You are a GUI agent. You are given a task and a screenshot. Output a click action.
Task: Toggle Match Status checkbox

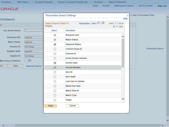(x=55, y=40)
